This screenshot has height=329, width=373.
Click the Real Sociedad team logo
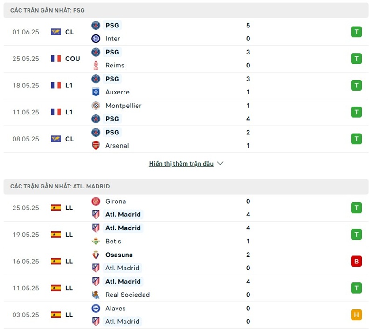[x=96, y=295]
